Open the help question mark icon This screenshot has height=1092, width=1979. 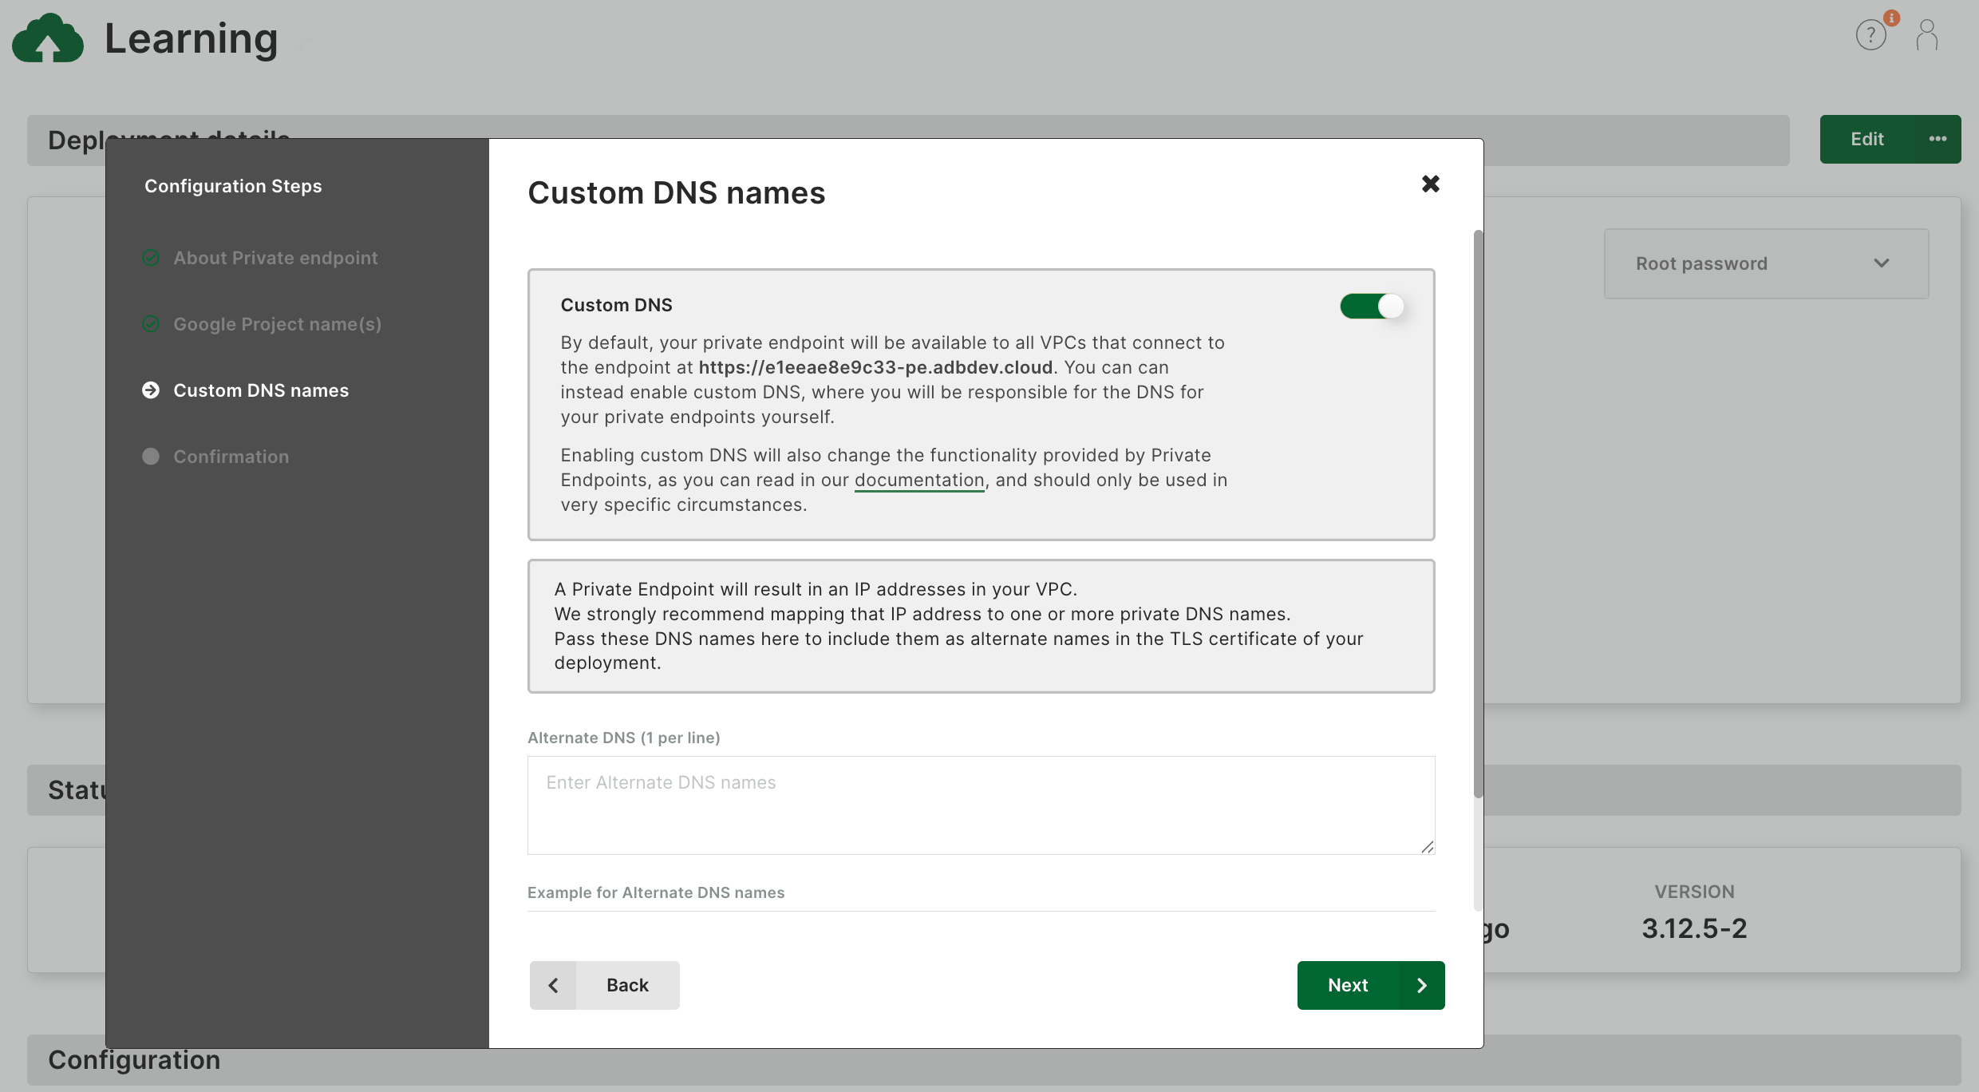1871,35
